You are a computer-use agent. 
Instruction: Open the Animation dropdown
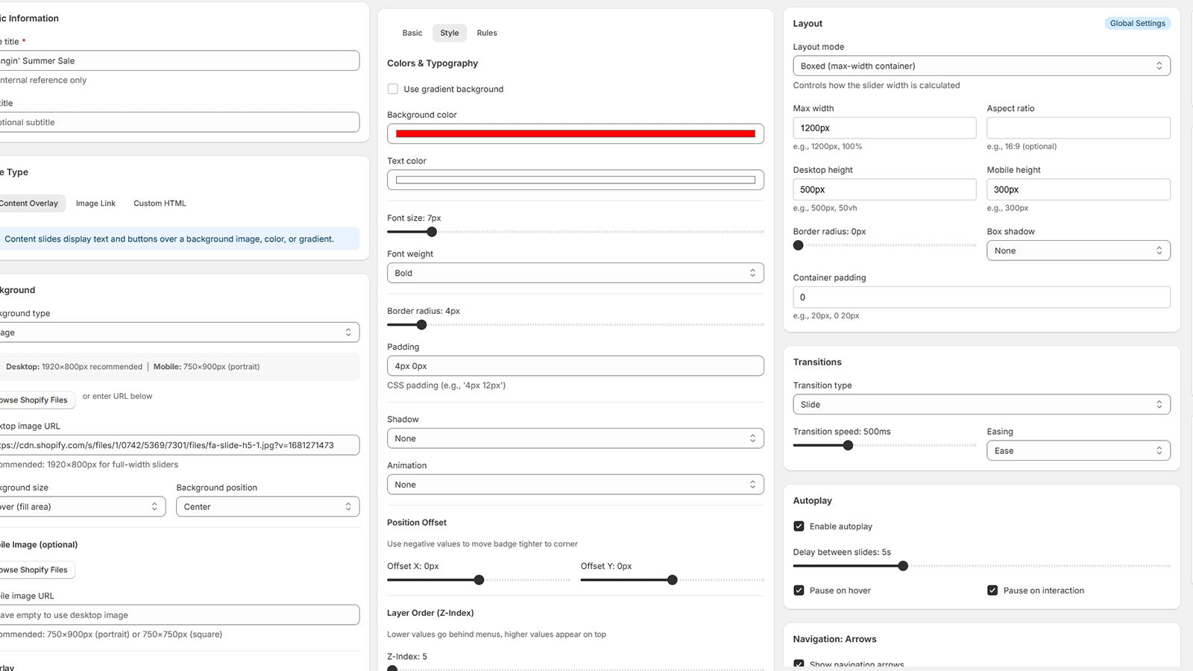(574, 484)
